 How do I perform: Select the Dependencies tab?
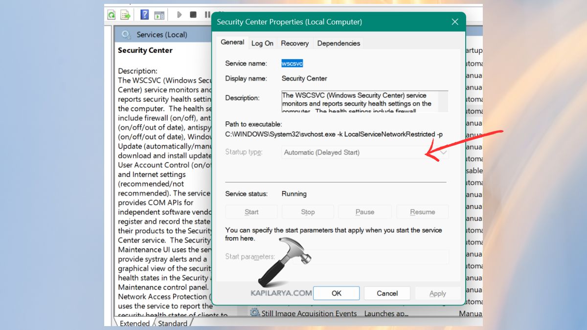click(x=338, y=43)
